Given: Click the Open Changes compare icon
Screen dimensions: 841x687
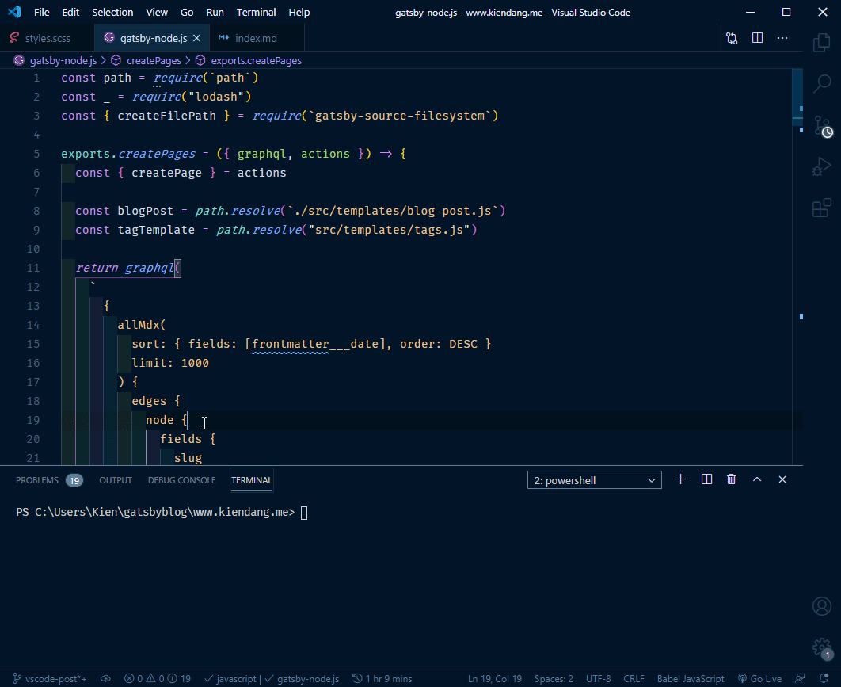Looking at the screenshot, I should pyautogui.click(x=732, y=38).
